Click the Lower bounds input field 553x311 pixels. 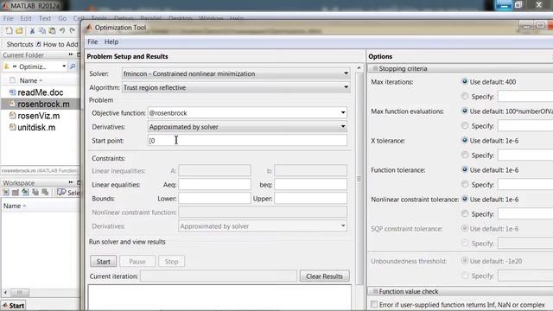pyautogui.click(x=214, y=198)
